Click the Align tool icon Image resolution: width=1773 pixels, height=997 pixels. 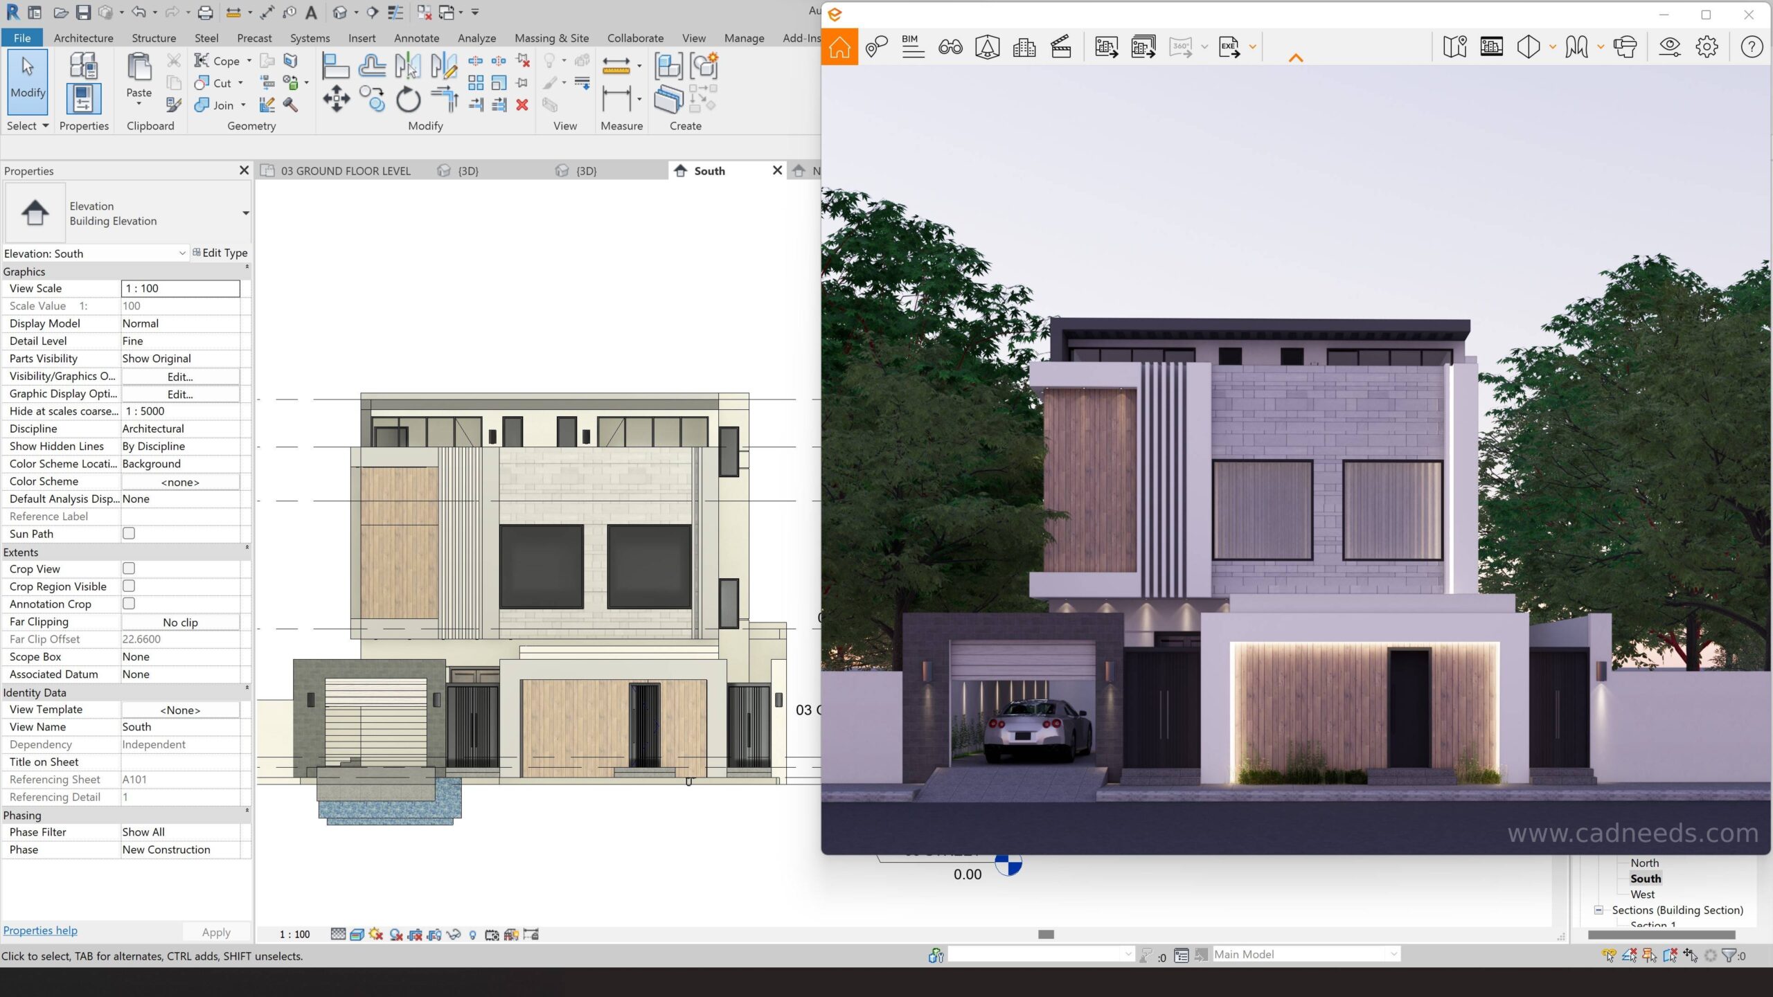pos(336,66)
